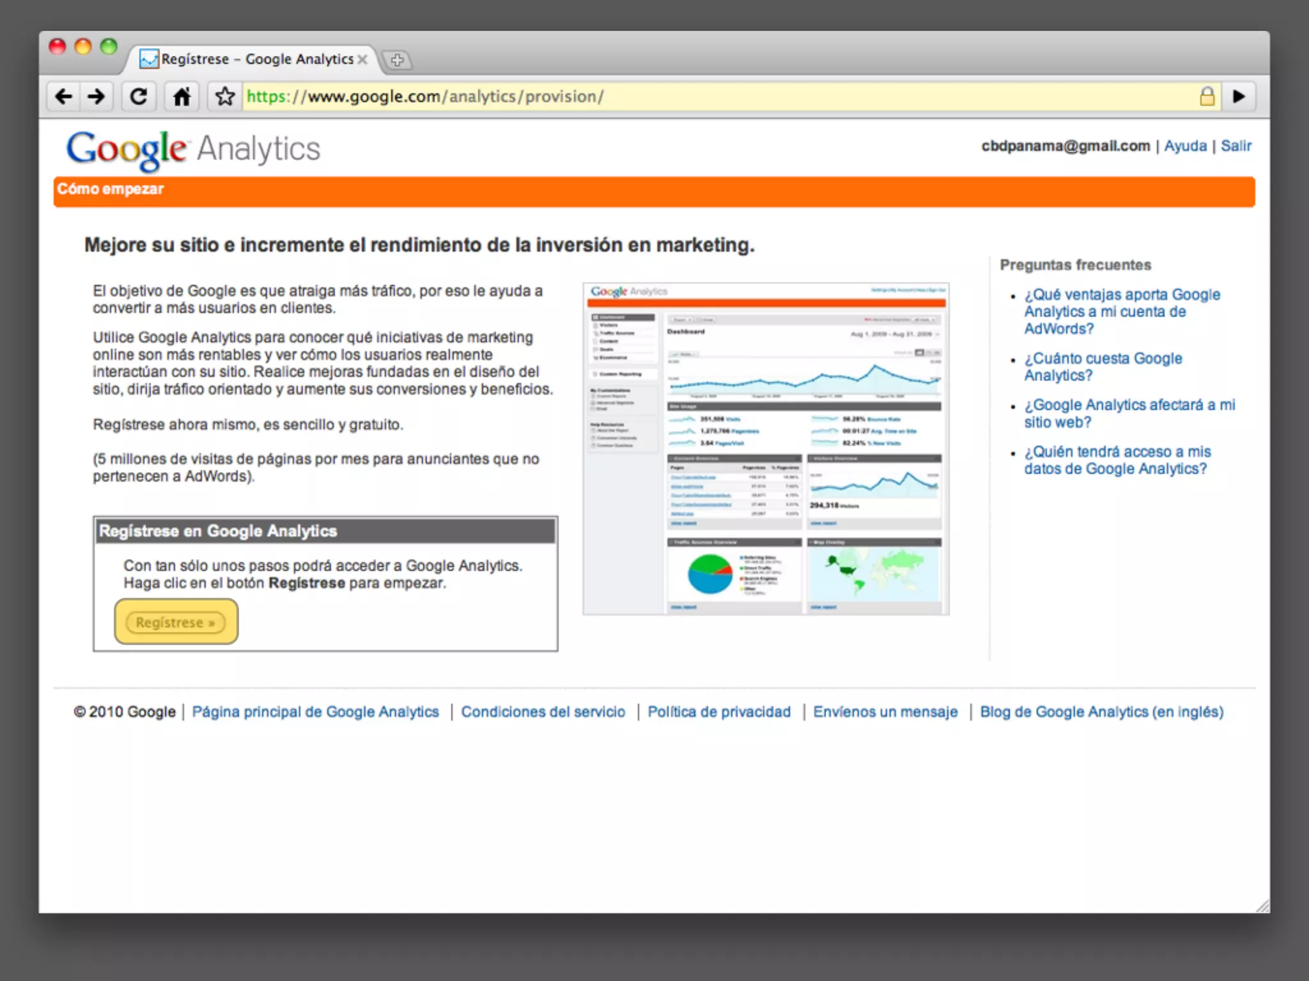Open the Ayuda link

[1185, 146]
